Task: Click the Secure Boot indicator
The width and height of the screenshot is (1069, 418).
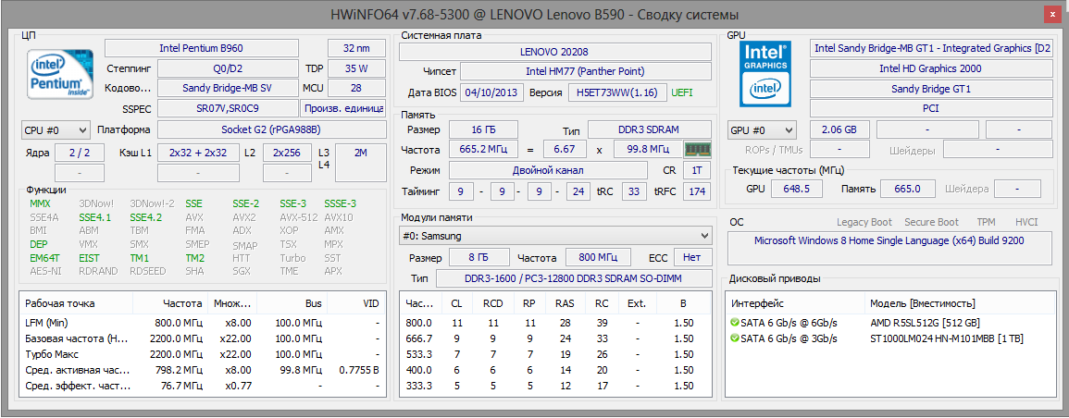Action: point(931,222)
